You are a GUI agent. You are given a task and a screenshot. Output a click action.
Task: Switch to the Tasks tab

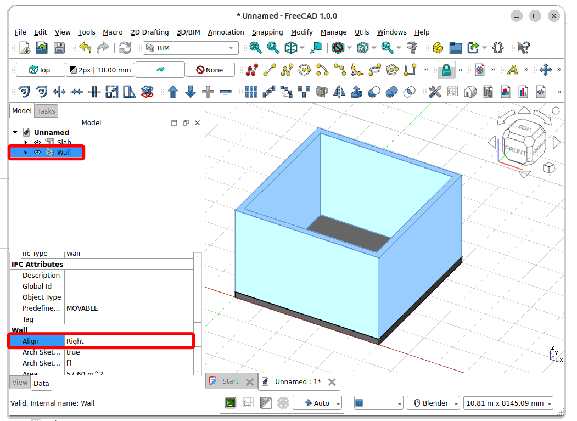click(46, 111)
